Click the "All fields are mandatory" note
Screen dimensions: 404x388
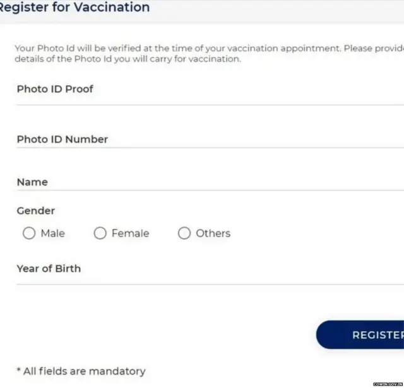(x=81, y=371)
